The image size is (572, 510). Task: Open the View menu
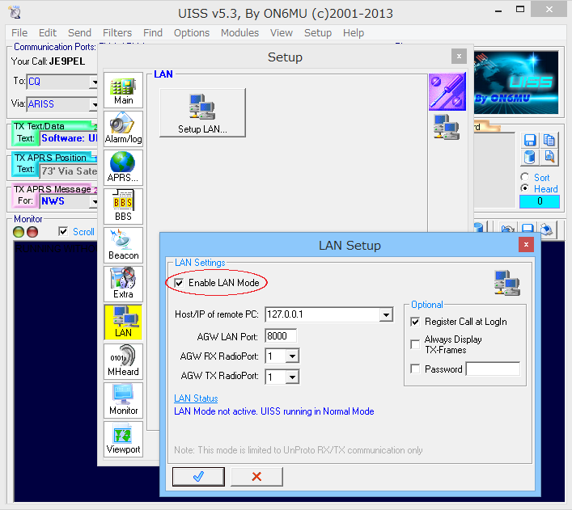(x=282, y=33)
